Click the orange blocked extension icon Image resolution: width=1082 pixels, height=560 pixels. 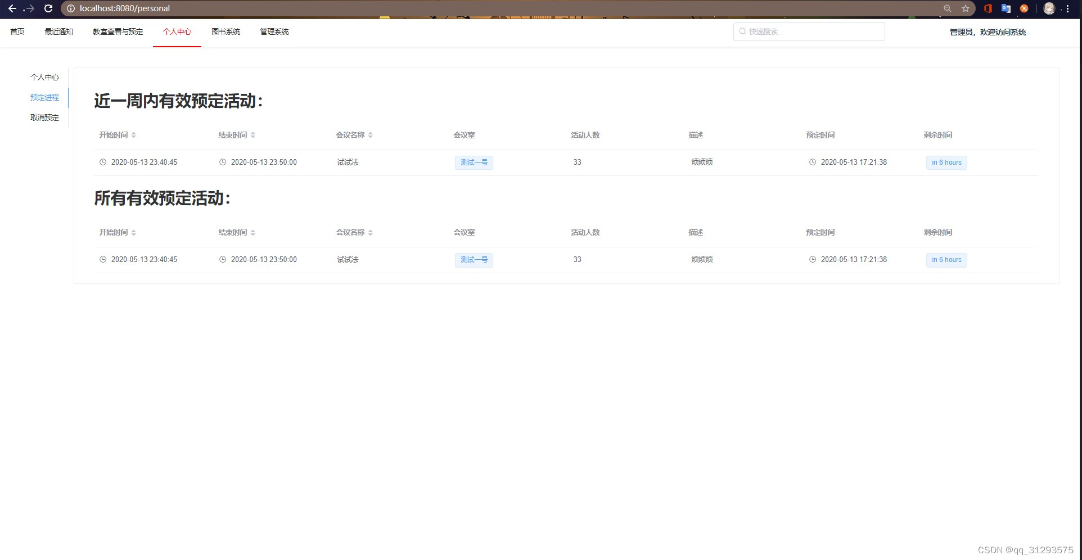point(1024,8)
